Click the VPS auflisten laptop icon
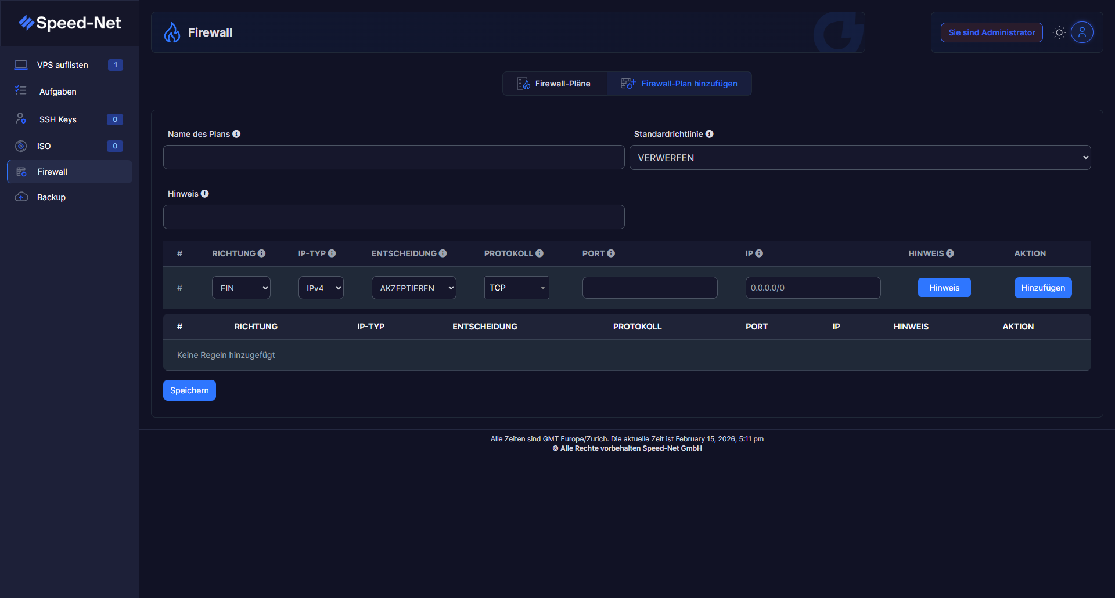This screenshot has width=1115, height=598. [21, 65]
